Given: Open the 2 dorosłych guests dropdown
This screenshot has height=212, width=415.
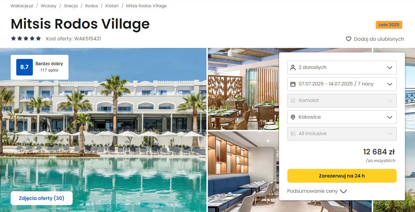Looking at the screenshot, I should pos(342,68).
